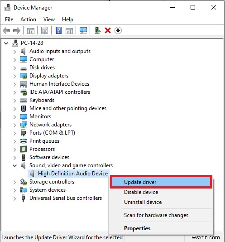Expand the Display adapters chevron
This screenshot has height=242, width=225.
[x=15, y=76]
